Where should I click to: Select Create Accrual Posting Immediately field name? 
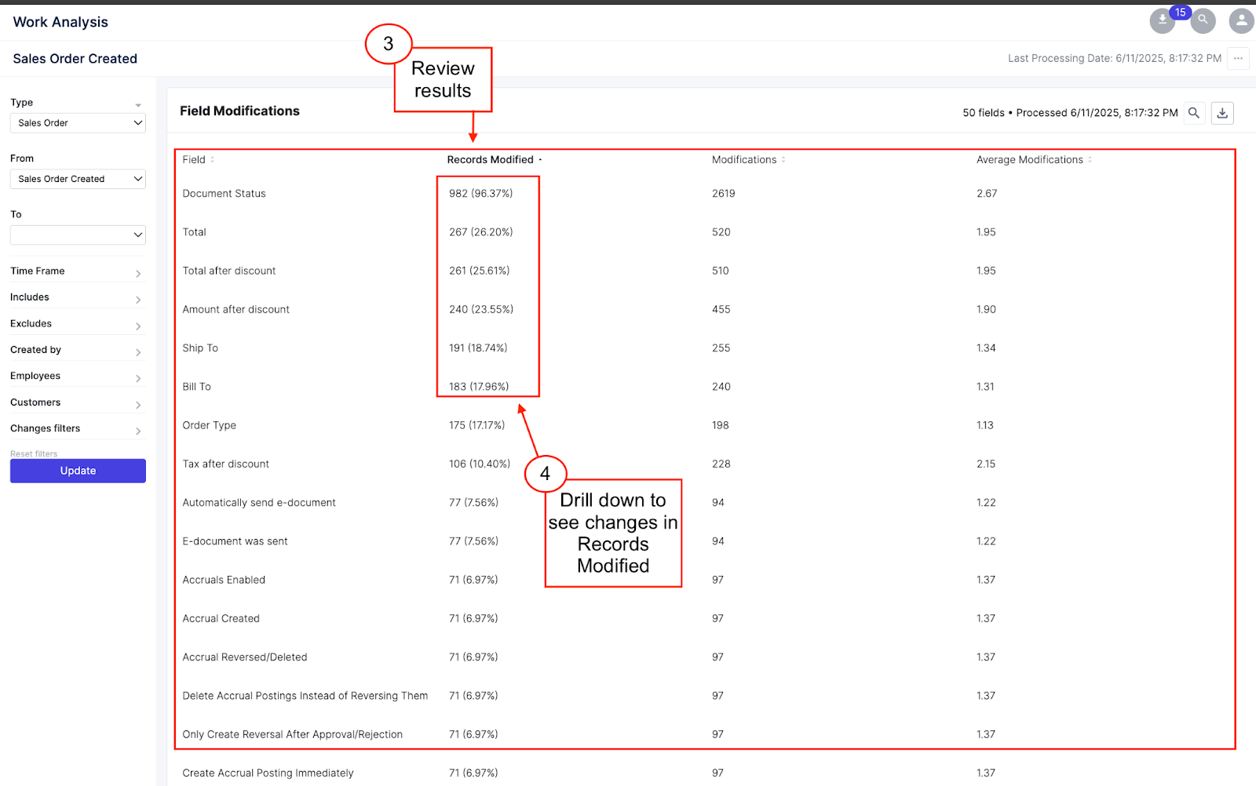(268, 773)
